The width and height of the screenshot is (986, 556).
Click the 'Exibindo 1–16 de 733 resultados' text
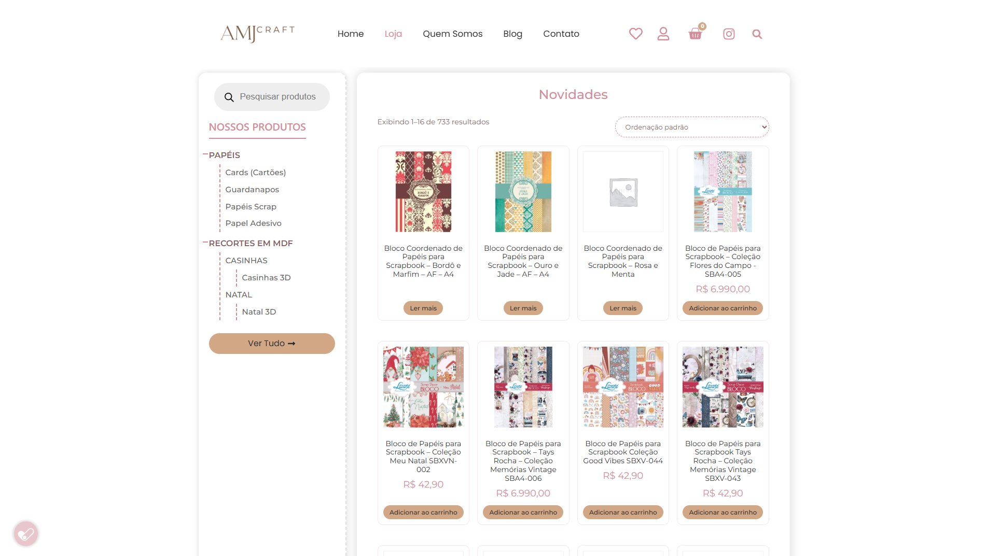pyautogui.click(x=433, y=122)
